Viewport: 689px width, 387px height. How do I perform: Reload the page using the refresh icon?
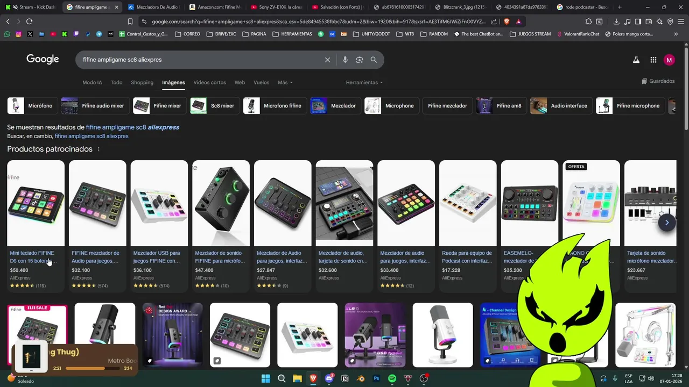click(x=29, y=21)
